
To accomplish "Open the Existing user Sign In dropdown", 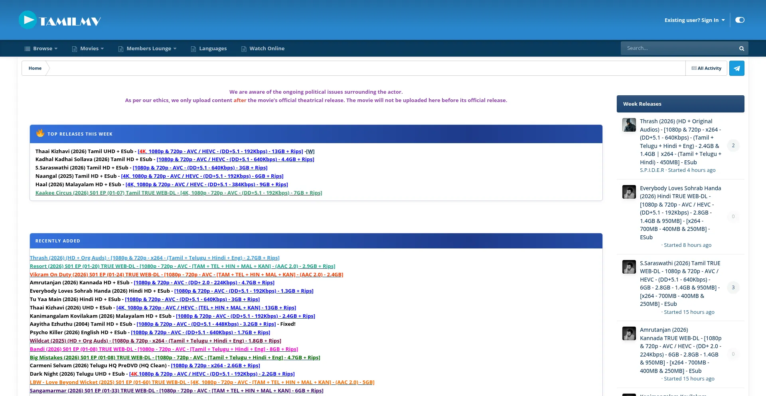I will tap(695, 20).
